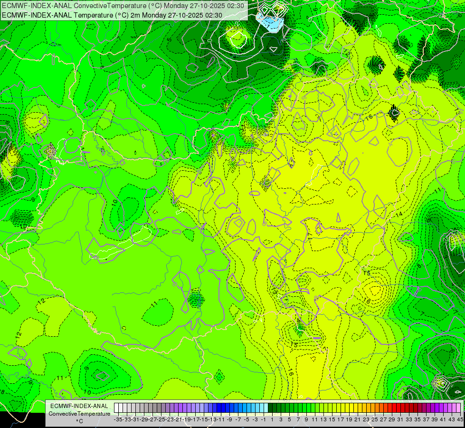This screenshot has width=465, height=428.
Task: Click the ECMWF-INDEX-ANAL legend label
Action: (x=79, y=406)
